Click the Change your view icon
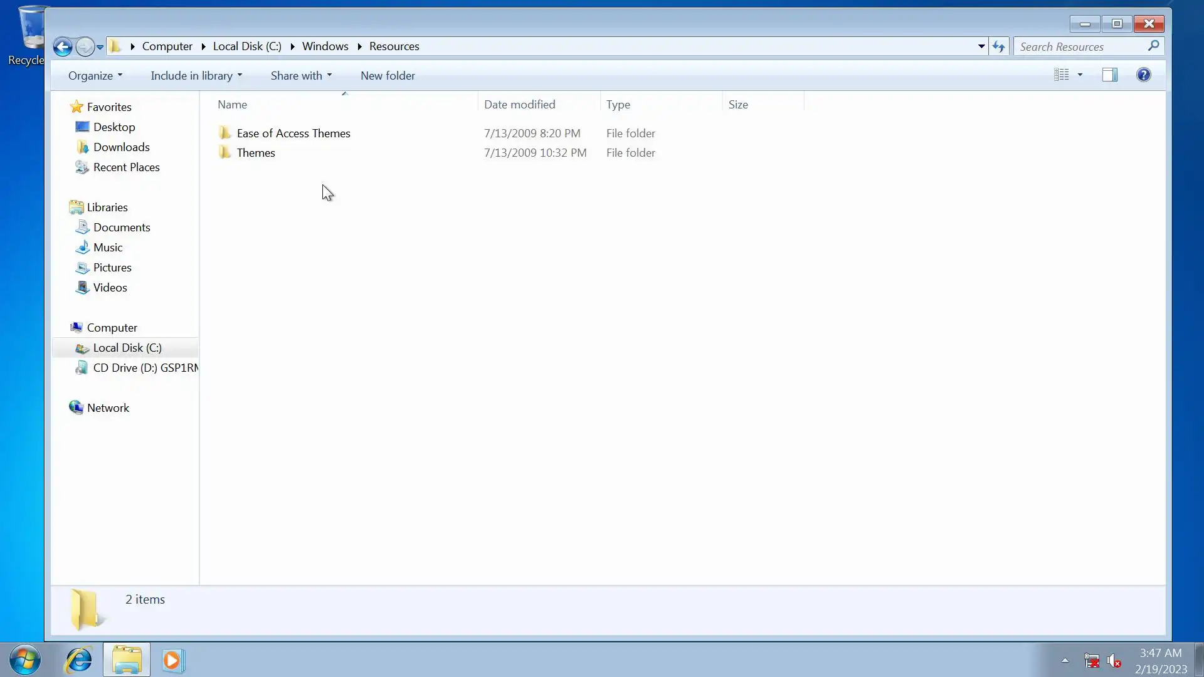The height and width of the screenshot is (677, 1204). coord(1061,75)
